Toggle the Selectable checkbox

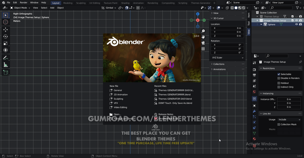(x=279, y=74)
